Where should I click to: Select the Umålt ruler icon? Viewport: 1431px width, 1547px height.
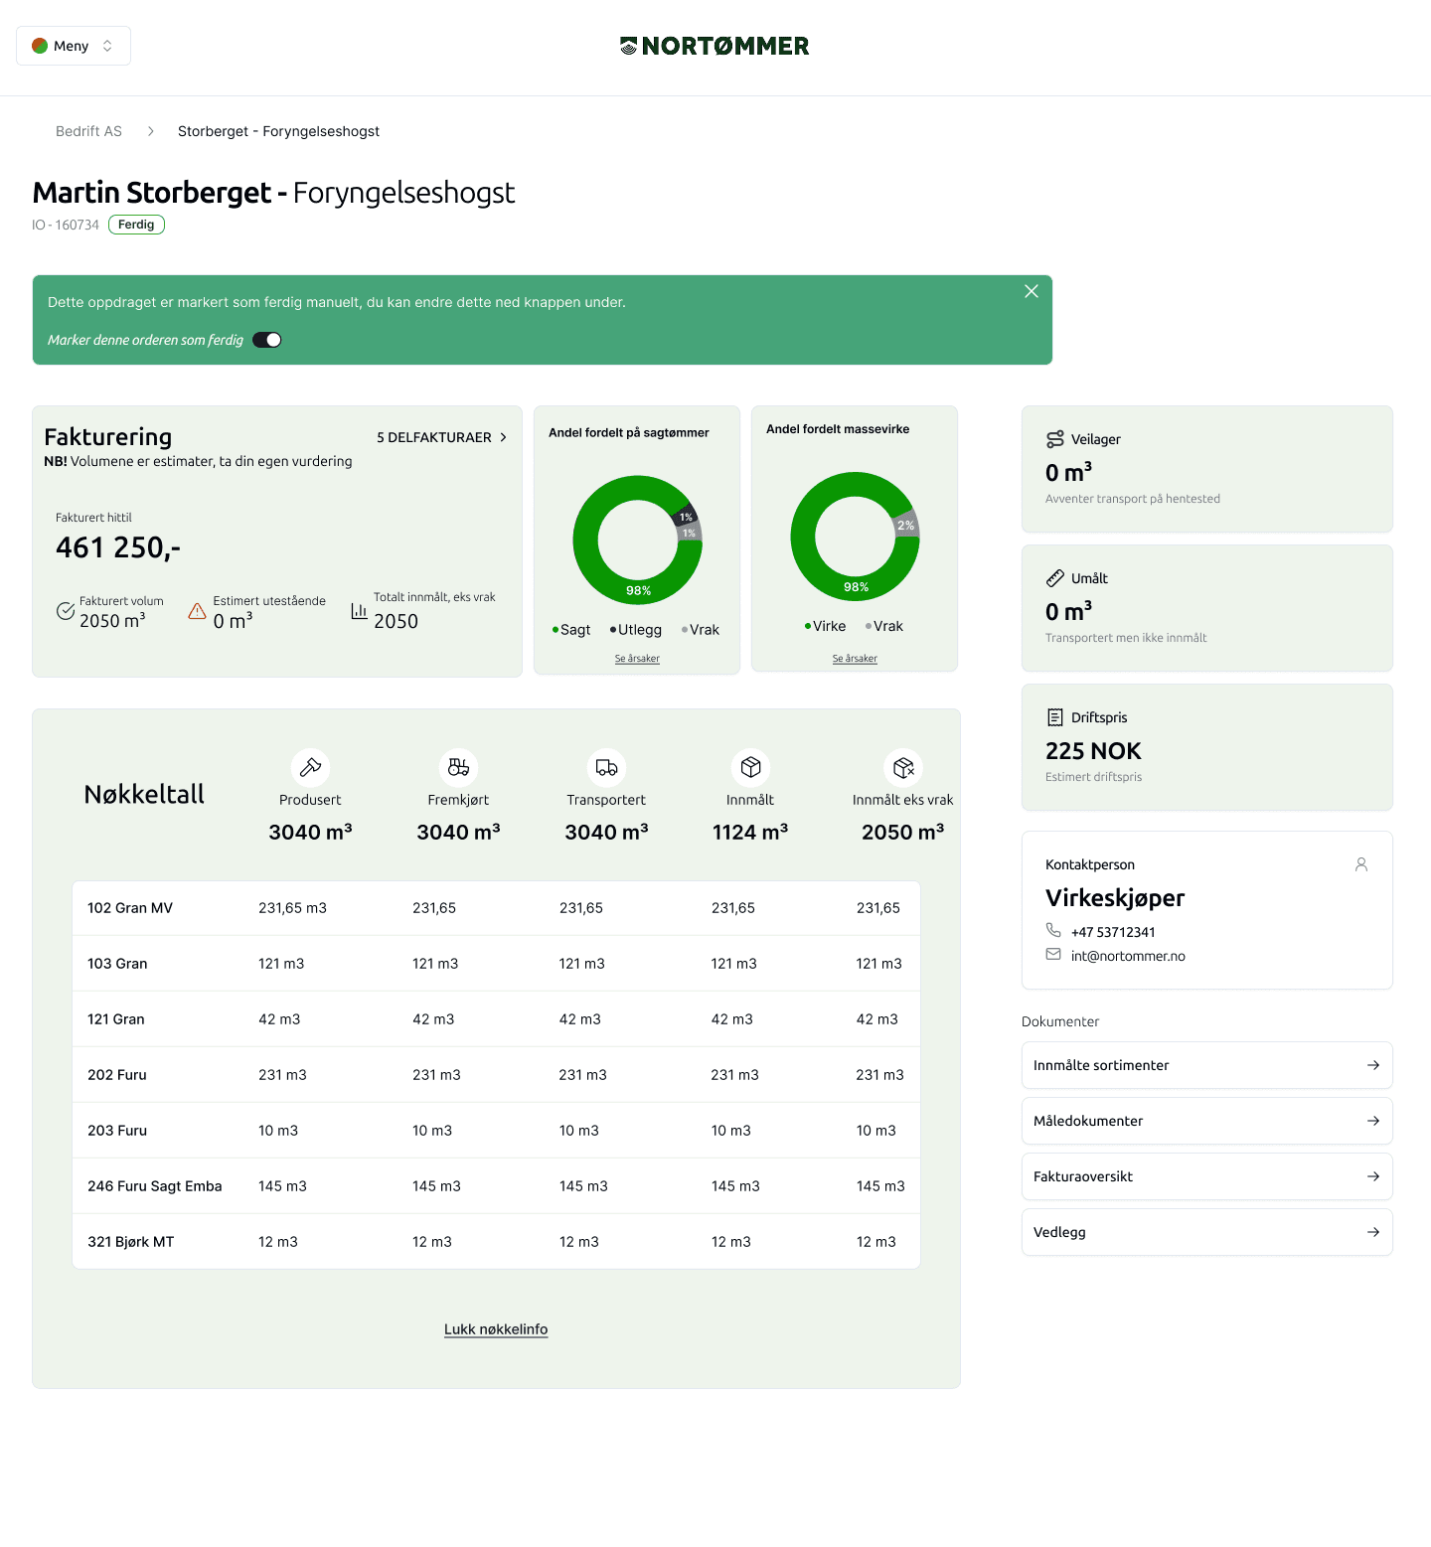tap(1054, 577)
